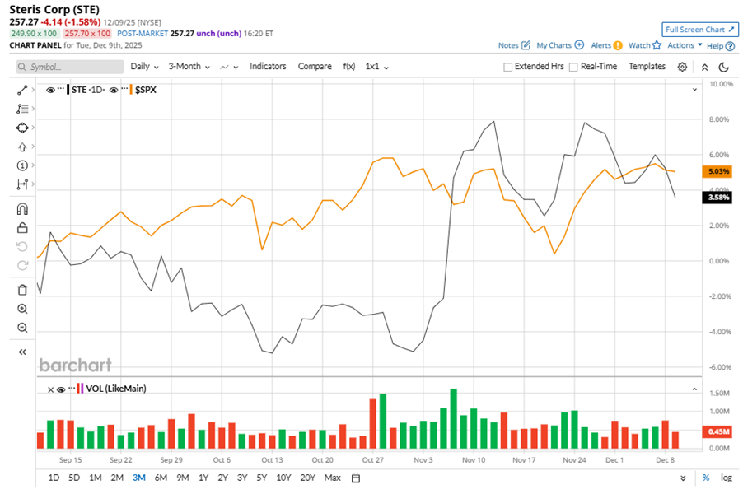Select the trend line drawing tool
743x494 pixels.
click(22, 90)
